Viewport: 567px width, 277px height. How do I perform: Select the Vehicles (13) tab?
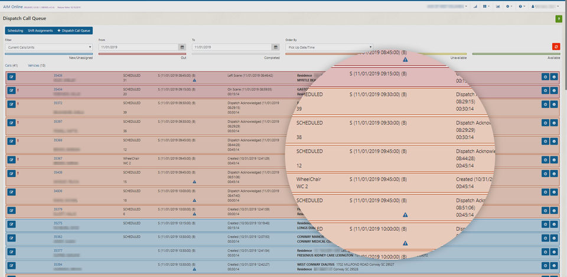37,66
